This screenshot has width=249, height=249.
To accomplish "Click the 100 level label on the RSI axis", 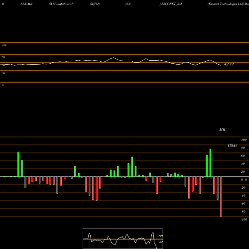I will (x=4, y=45).
